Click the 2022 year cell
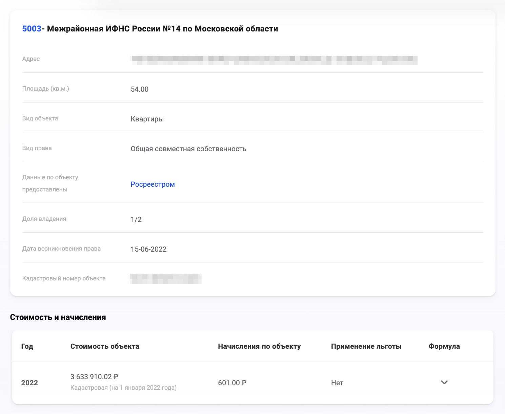 coord(29,383)
